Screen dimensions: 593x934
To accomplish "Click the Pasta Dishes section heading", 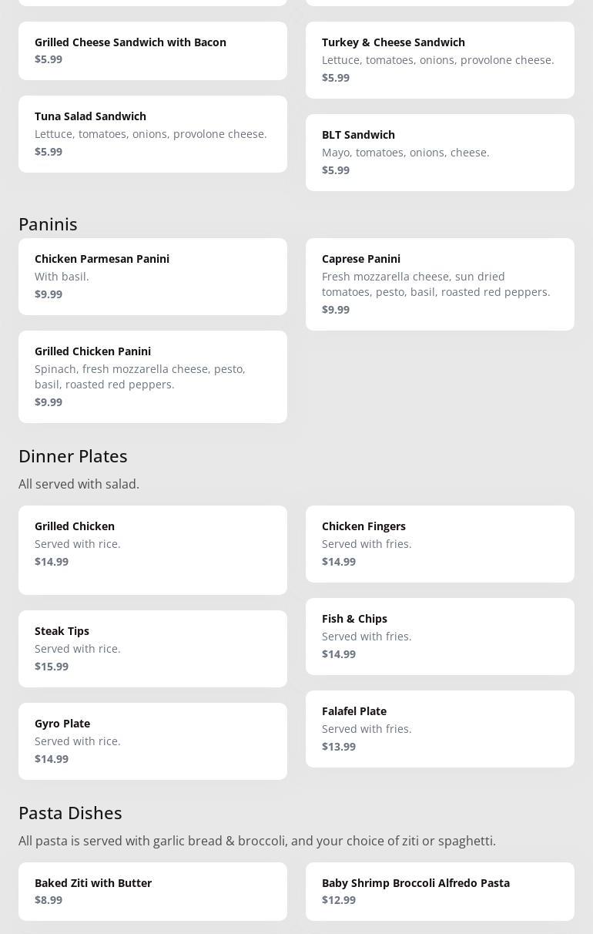I will tap(70, 813).
